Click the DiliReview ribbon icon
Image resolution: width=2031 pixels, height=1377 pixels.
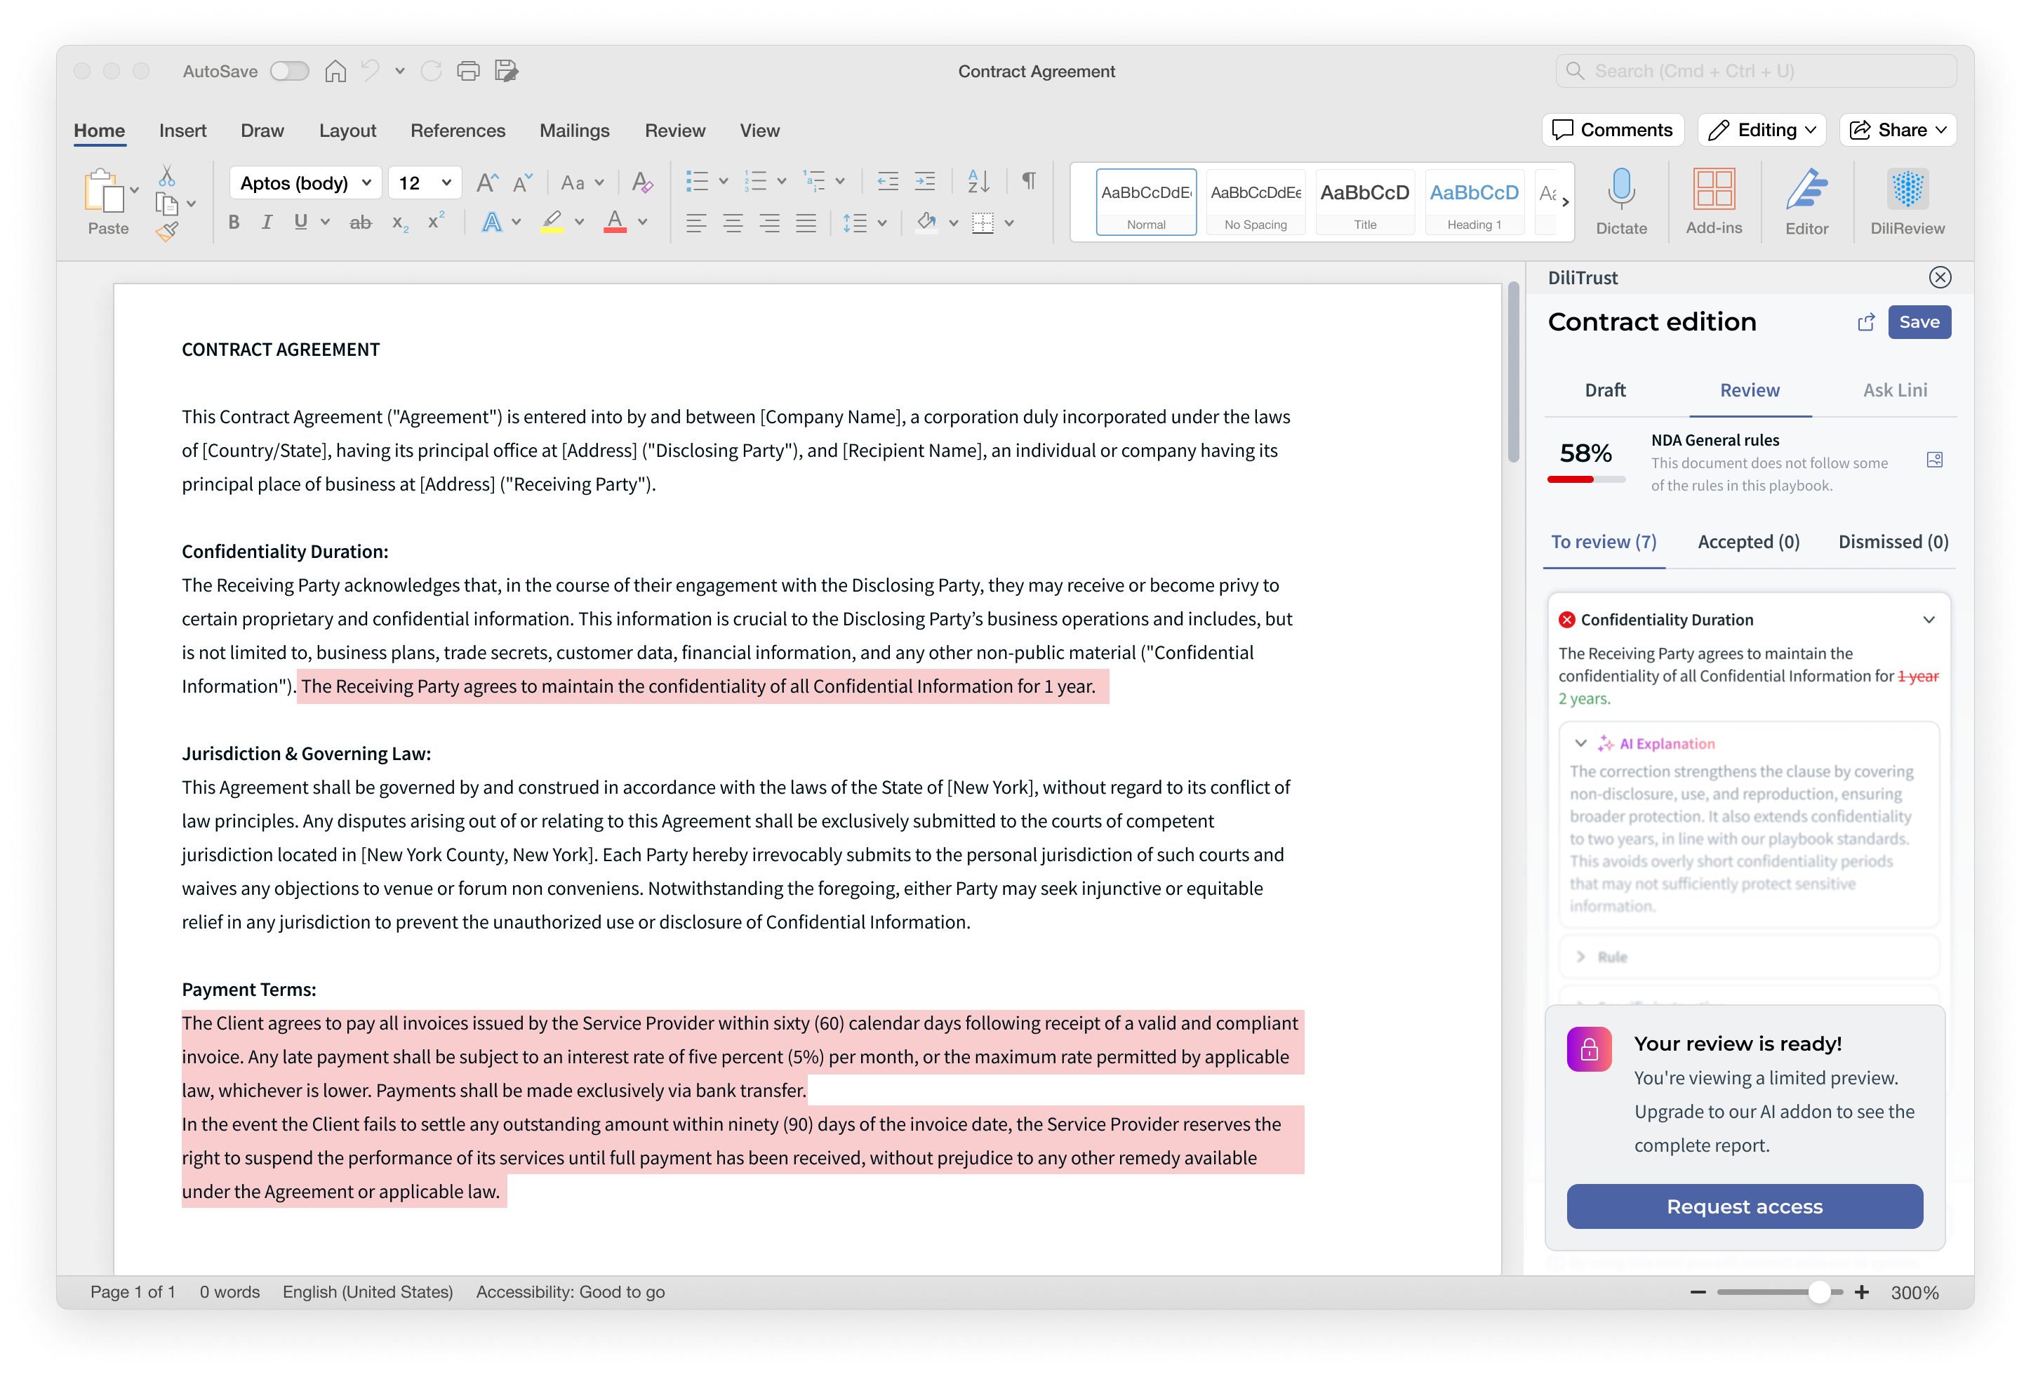(x=1907, y=202)
